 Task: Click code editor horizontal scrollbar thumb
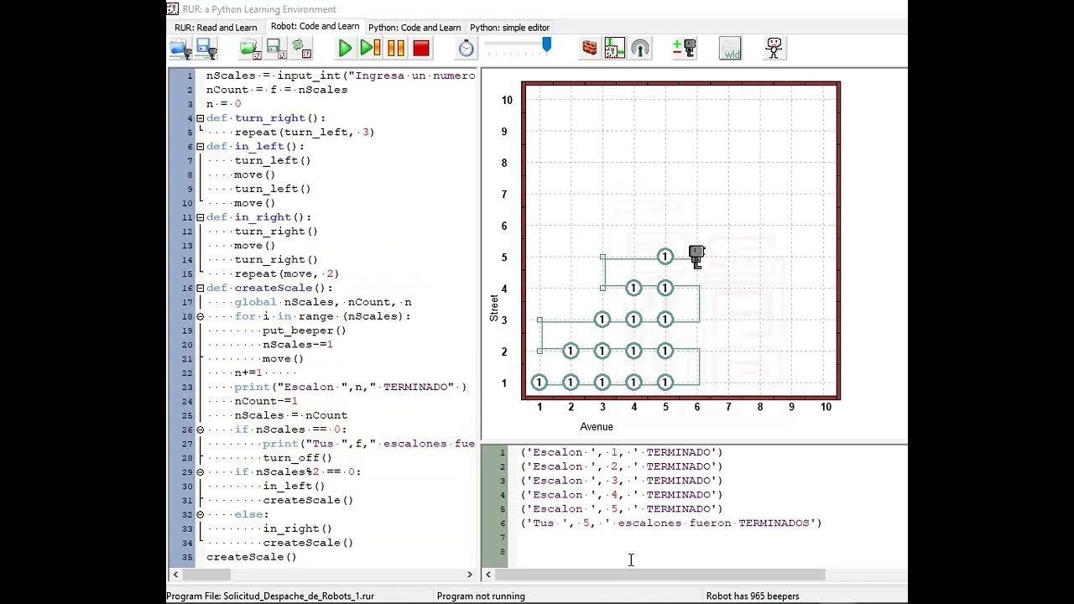206,575
